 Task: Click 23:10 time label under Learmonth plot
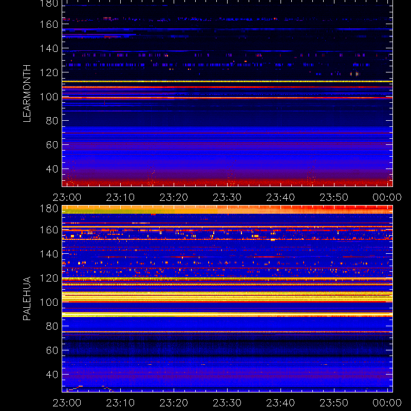coord(120,197)
